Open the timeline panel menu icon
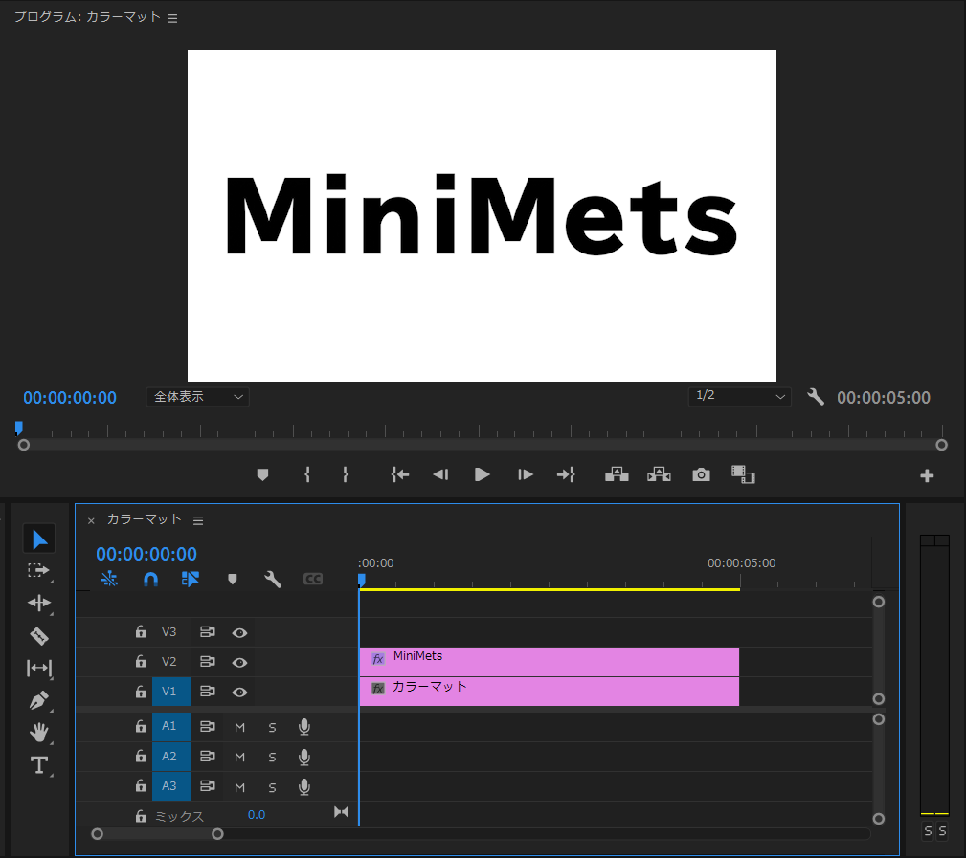The height and width of the screenshot is (858, 966). pyautogui.click(x=198, y=519)
